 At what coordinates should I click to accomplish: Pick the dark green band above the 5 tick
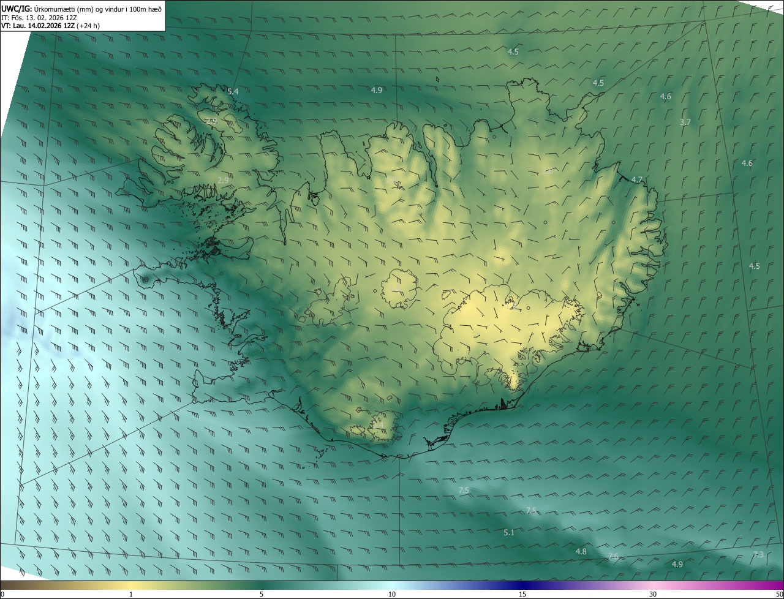click(x=262, y=585)
